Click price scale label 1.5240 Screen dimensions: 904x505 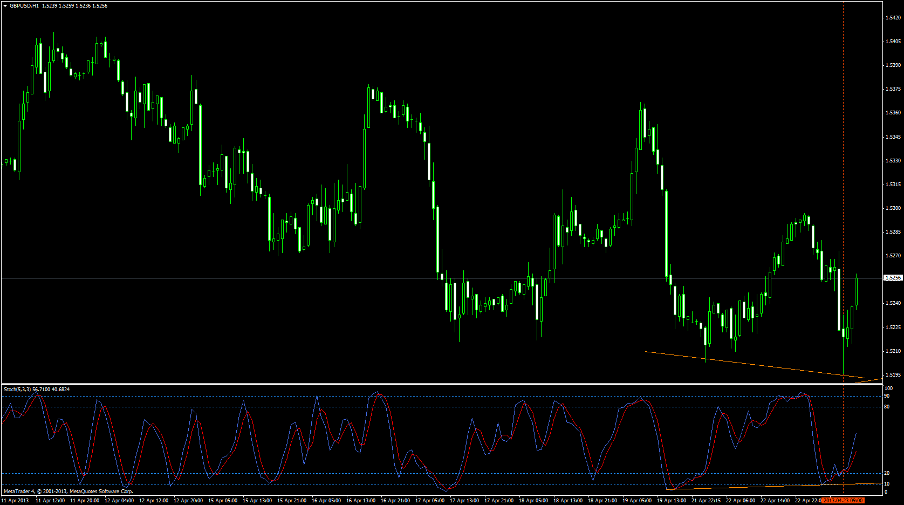point(894,303)
